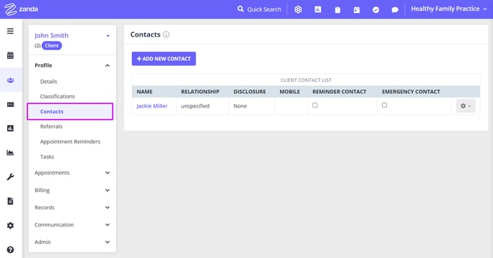
Task: Click the clipboard icon in top bar
Action: click(338, 10)
